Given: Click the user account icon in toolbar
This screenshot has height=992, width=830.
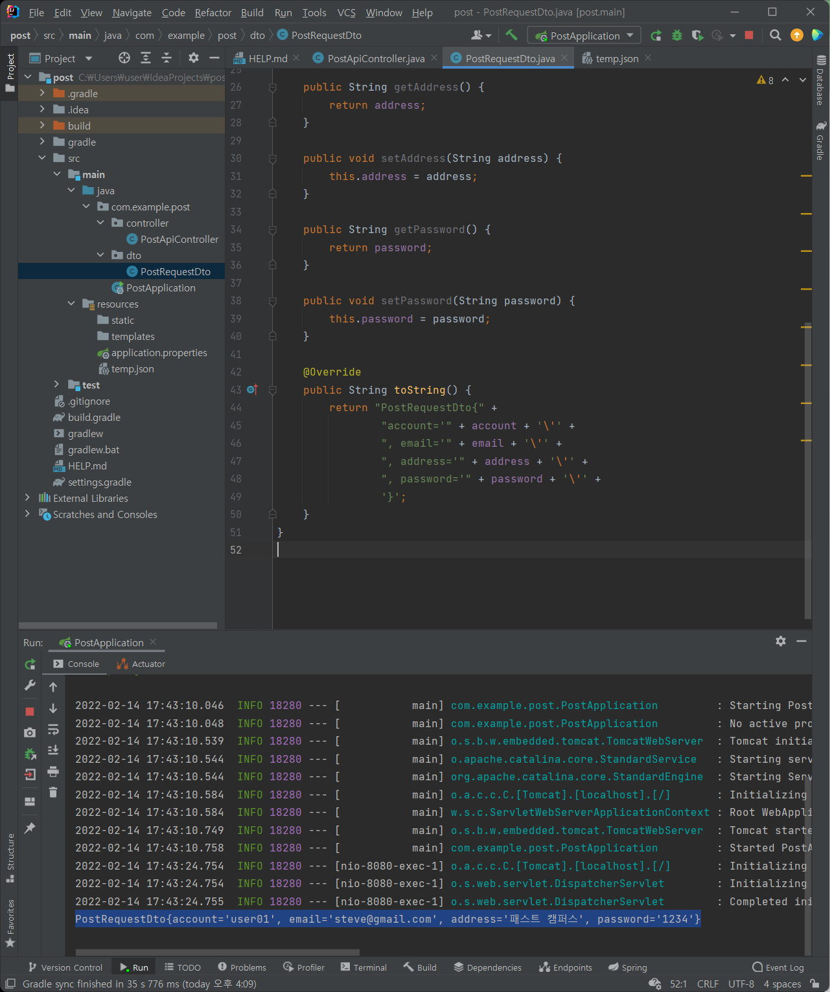Looking at the screenshot, I should [481, 35].
